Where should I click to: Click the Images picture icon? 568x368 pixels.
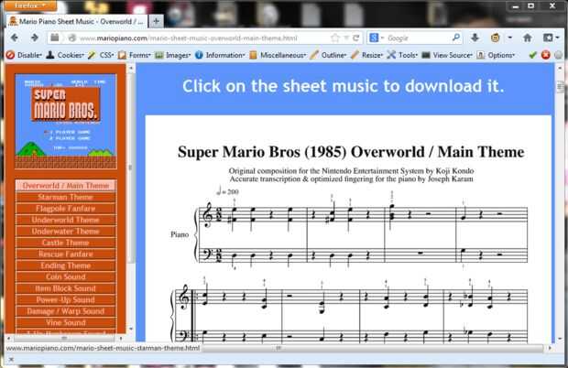(159, 55)
